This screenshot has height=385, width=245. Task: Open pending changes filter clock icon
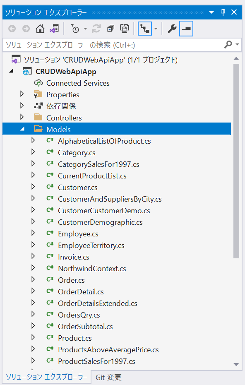(x=75, y=29)
